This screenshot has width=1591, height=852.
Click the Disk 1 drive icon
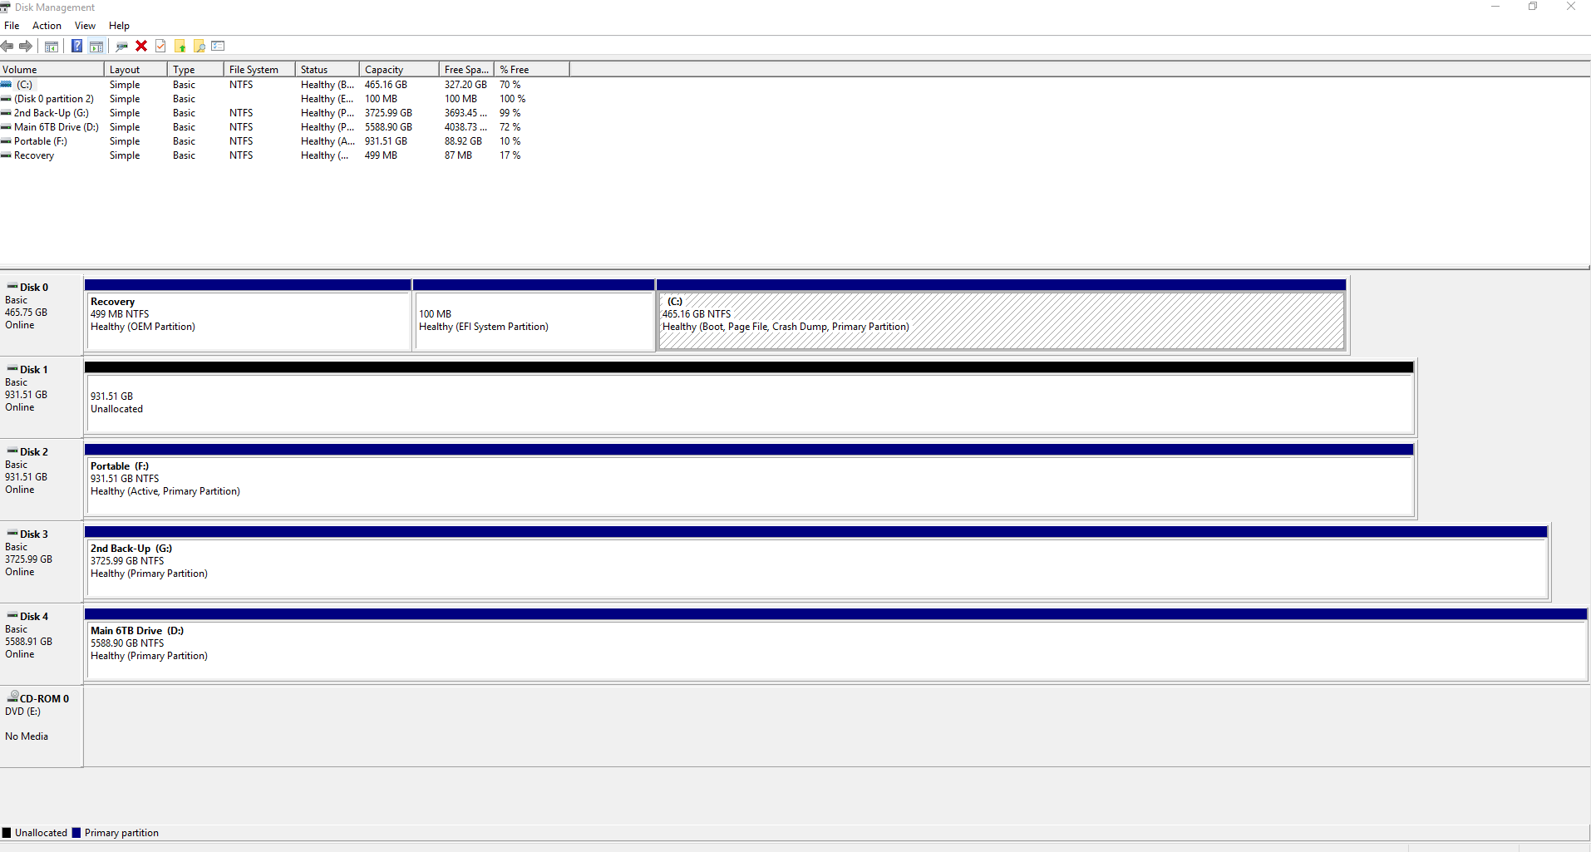(x=12, y=369)
